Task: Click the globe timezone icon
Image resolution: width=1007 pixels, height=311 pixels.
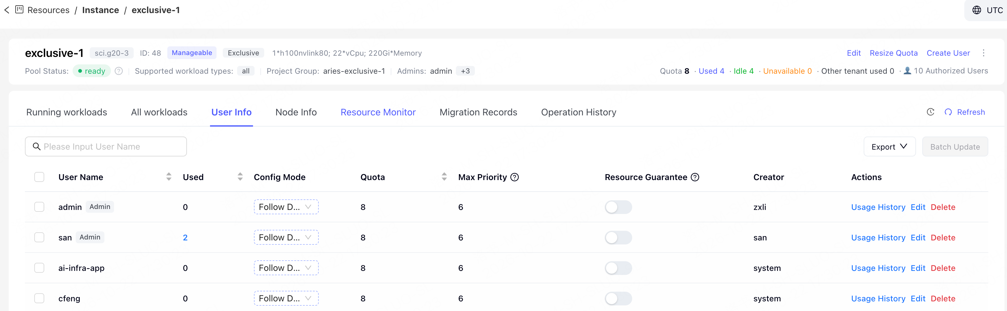Action: point(976,10)
